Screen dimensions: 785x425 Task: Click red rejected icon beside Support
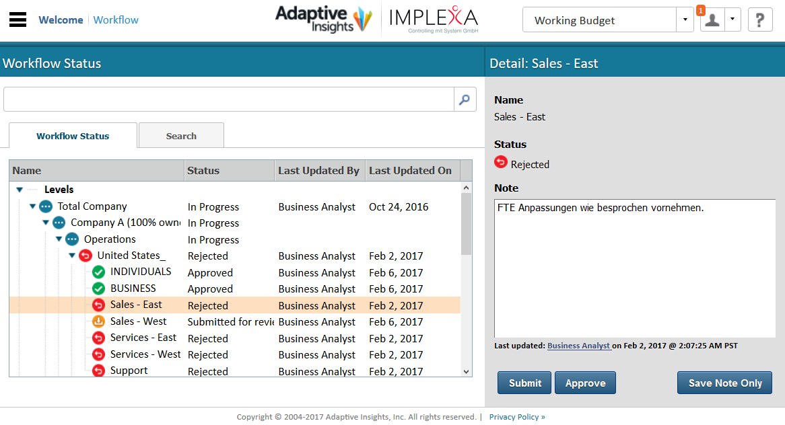click(99, 371)
